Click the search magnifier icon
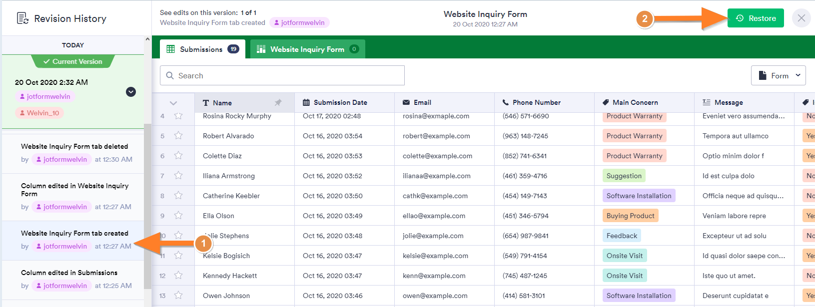The width and height of the screenshot is (815, 307). 170,76
